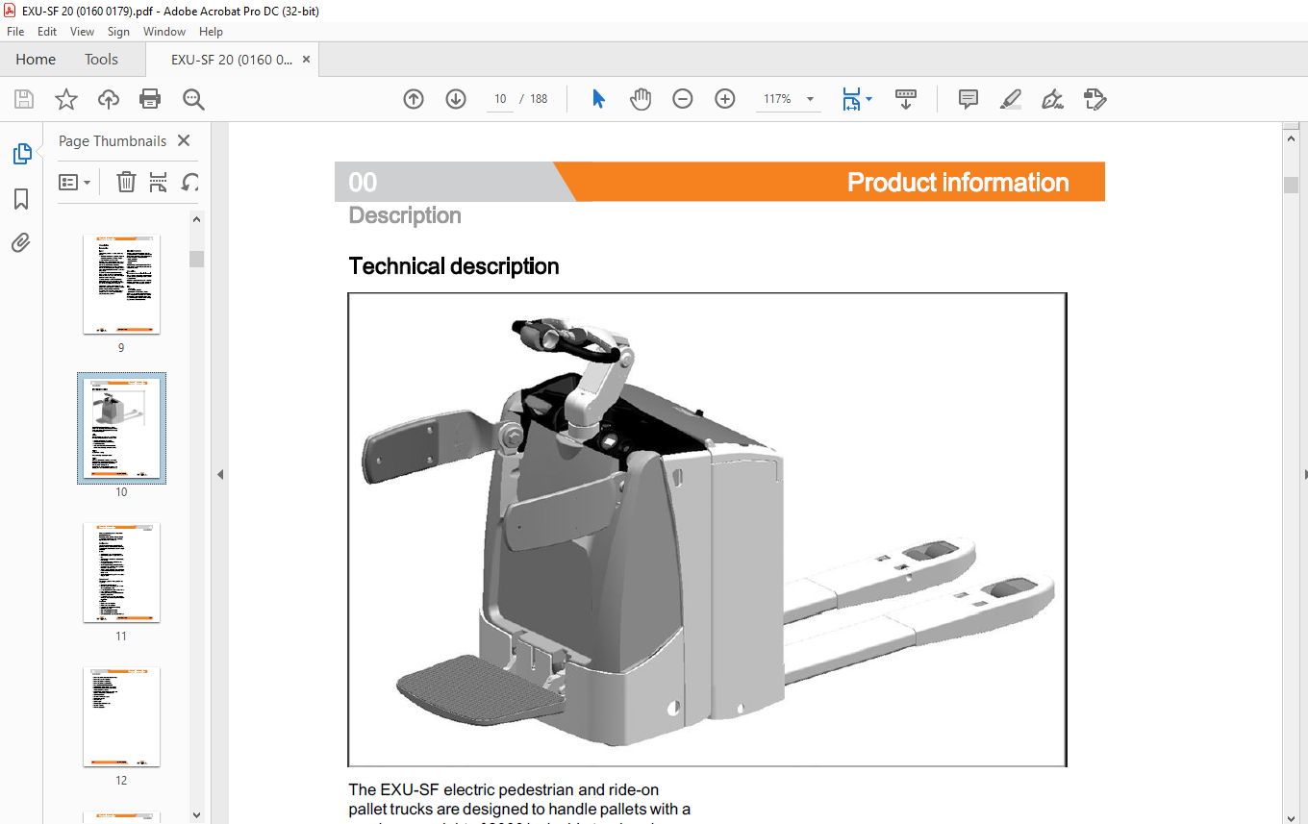
Task: Click the read mode scrolling icon
Action: click(x=906, y=99)
